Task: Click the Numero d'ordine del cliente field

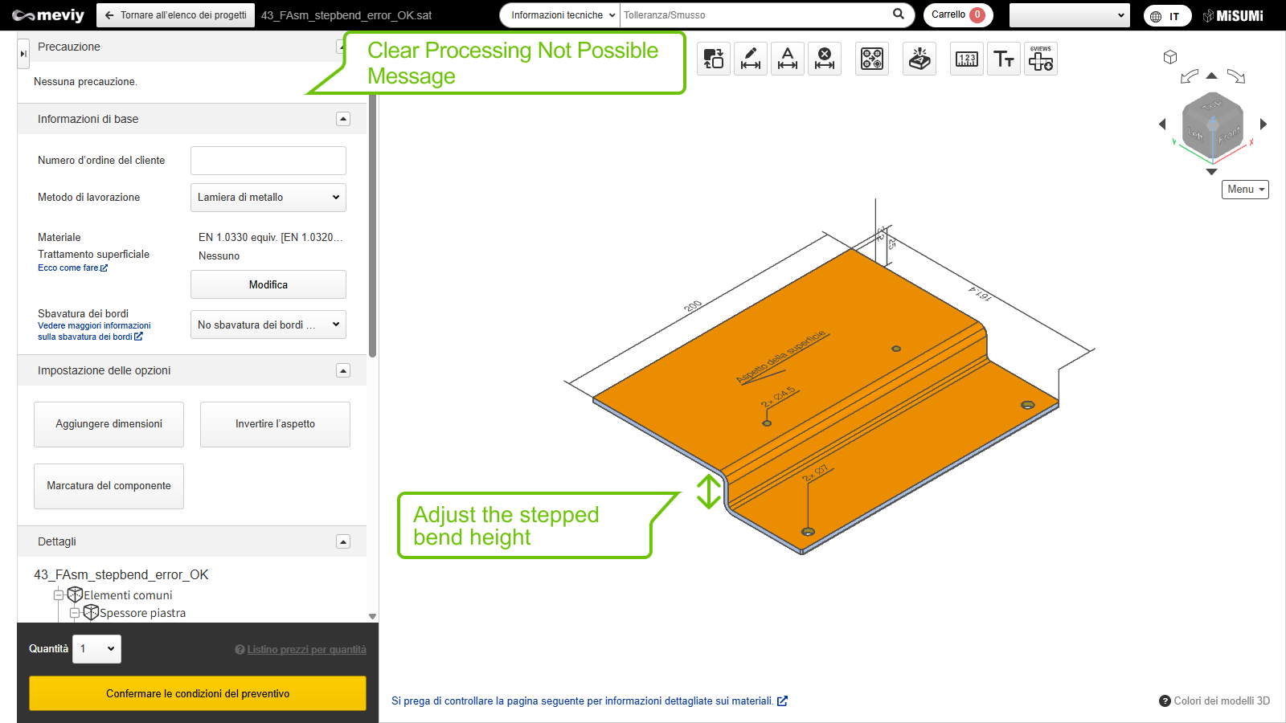Action: (268, 161)
